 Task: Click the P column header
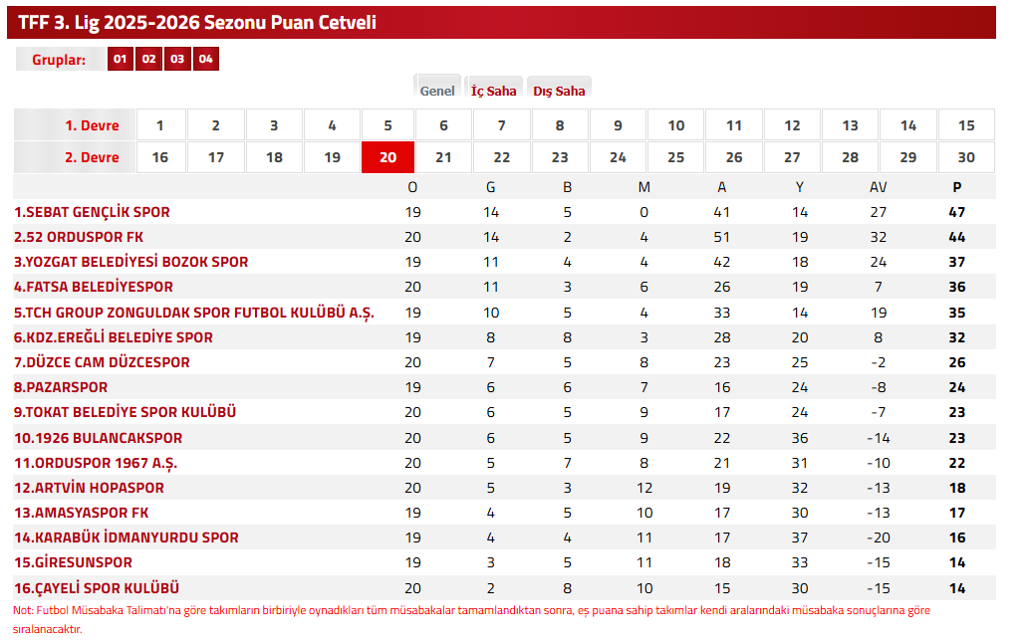click(956, 186)
